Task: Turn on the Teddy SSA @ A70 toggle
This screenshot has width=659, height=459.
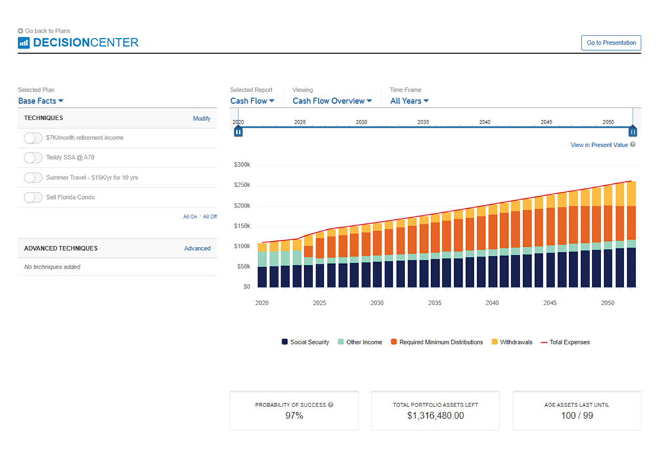Action: pos(33,158)
